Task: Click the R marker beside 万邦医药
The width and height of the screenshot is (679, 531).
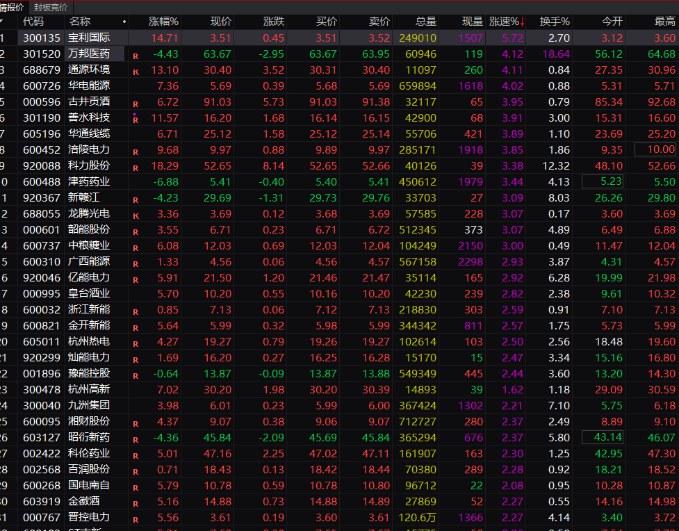Action: point(136,56)
